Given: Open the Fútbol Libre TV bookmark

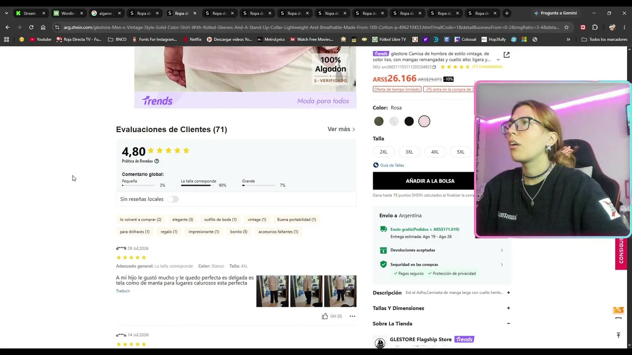Looking at the screenshot, I should tap(389, 39).
